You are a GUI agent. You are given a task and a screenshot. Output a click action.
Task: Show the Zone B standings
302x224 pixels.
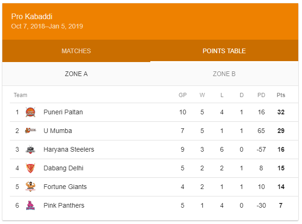[224, 74]
